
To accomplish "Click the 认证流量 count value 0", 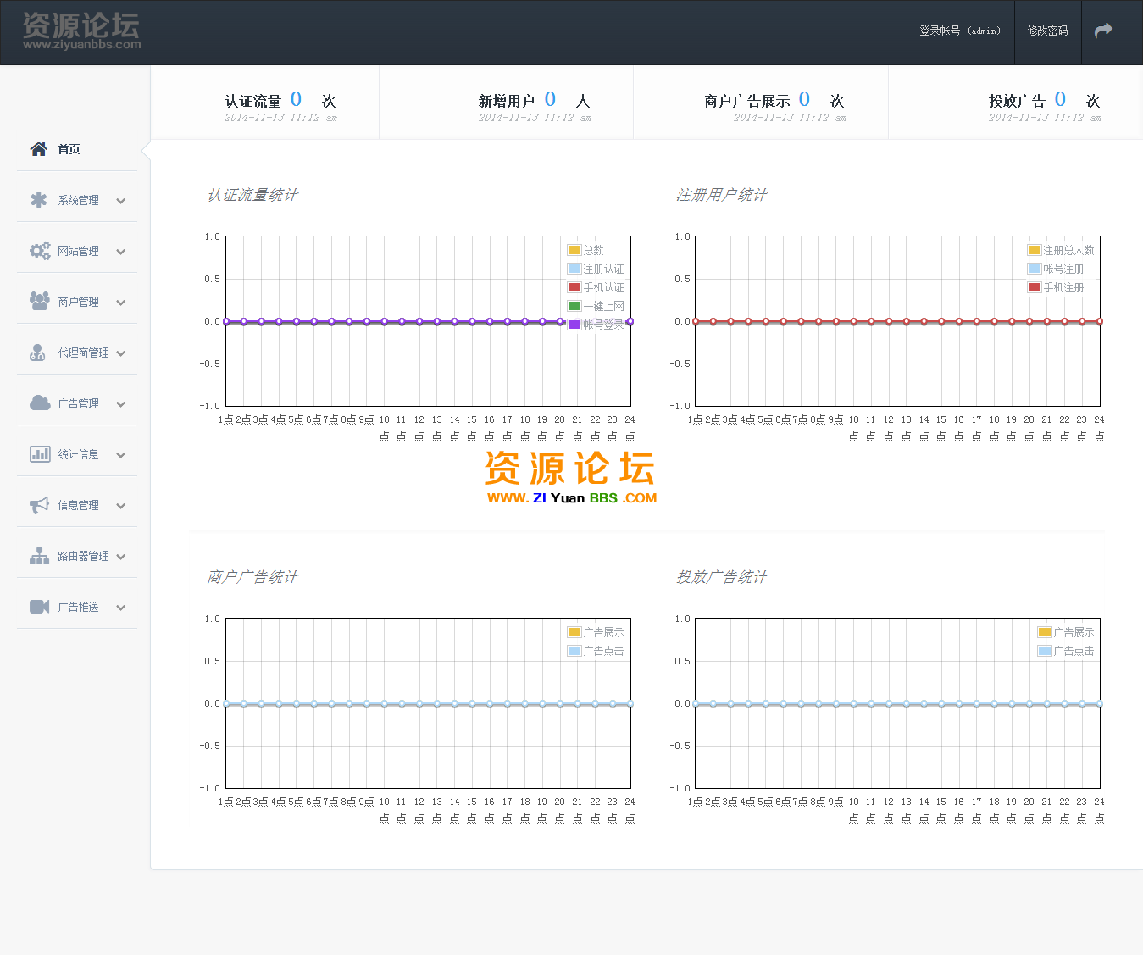I will point(296,100).
